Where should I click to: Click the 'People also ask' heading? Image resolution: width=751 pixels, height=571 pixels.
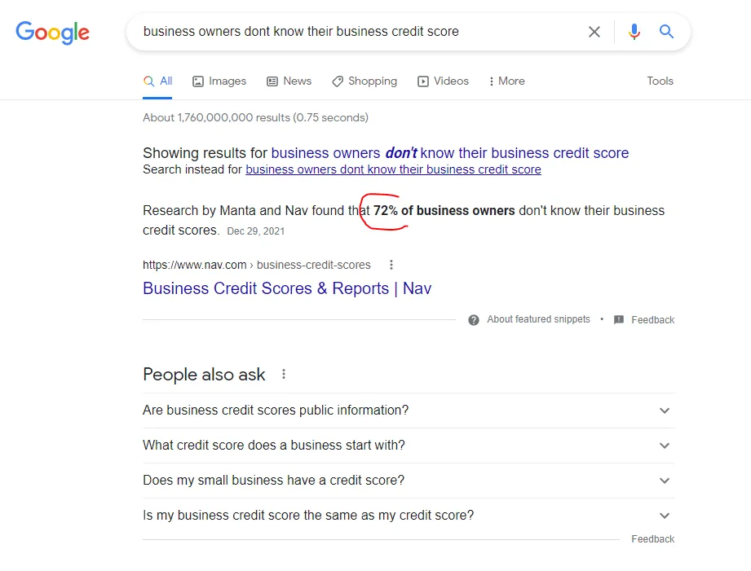(x=204, y=374)
